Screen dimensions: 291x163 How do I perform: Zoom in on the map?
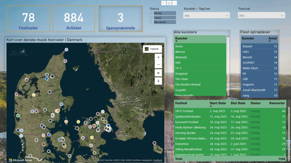click(158, 57)
